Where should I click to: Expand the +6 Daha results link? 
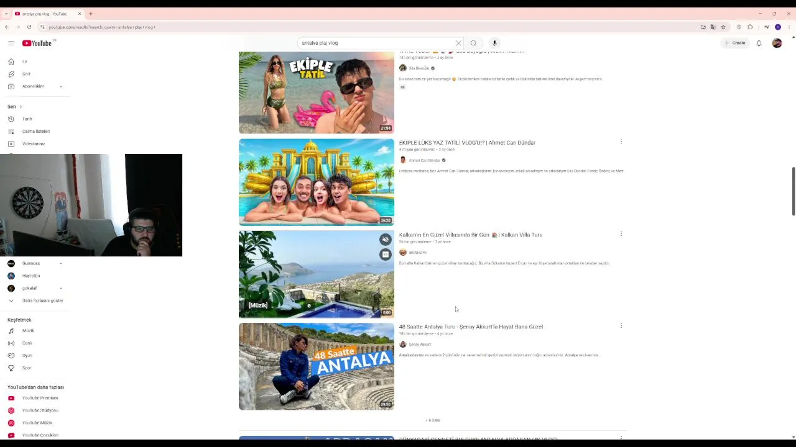433,420
